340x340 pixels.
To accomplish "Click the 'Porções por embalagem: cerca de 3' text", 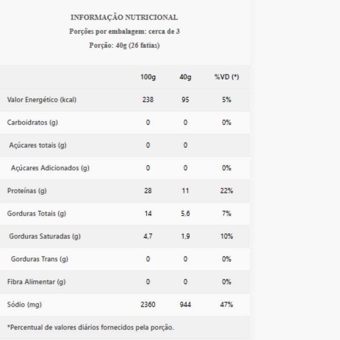I will tap(124, 31).
